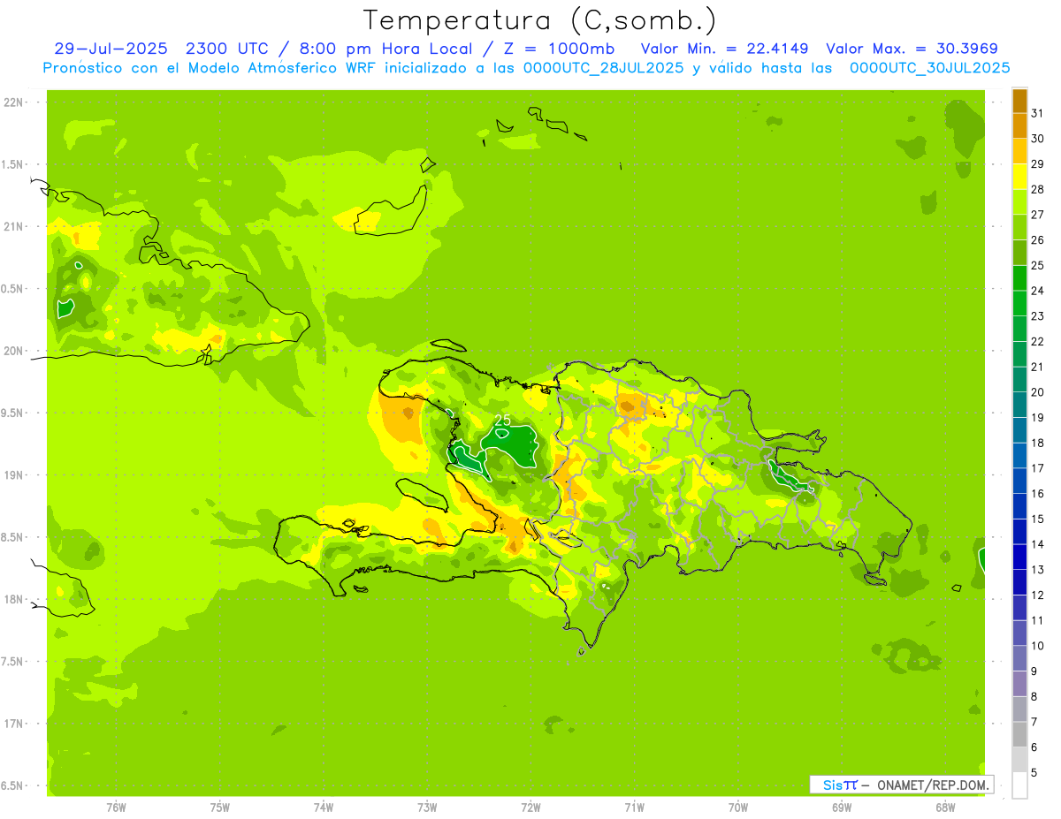
Task: Click the '20' label on the color scale
Action: [x=1037, y=392]
